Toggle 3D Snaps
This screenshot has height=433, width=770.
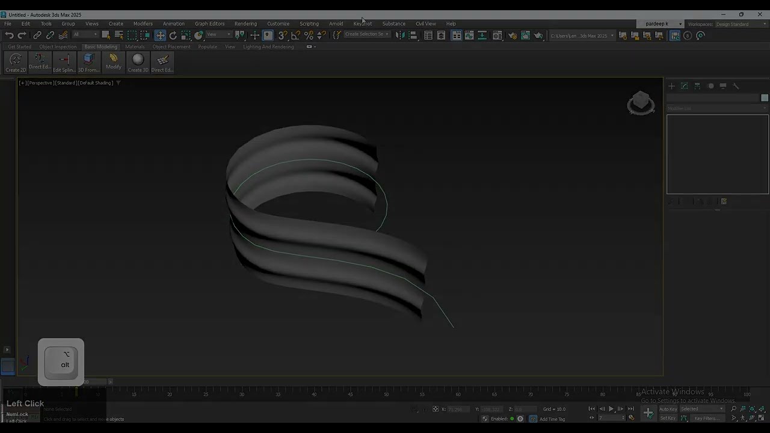[x=282, y=35]
